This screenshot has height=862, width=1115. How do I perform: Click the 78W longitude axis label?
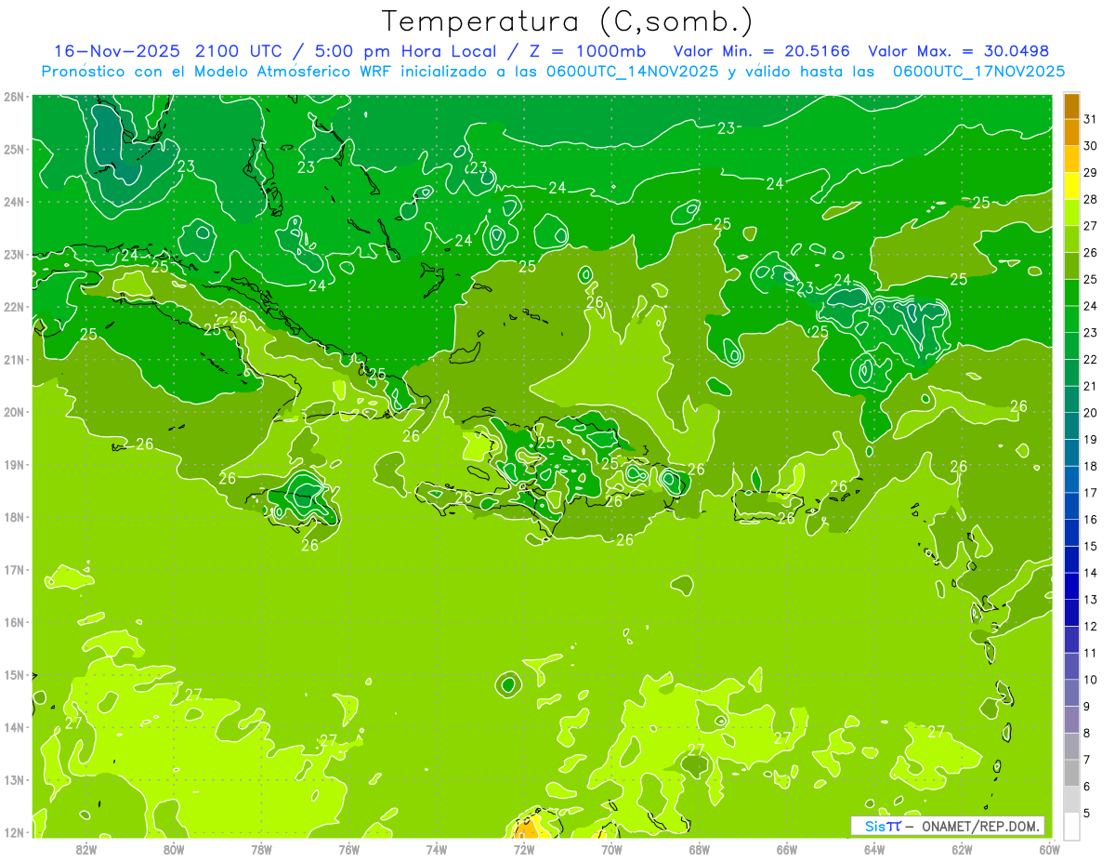261,849
